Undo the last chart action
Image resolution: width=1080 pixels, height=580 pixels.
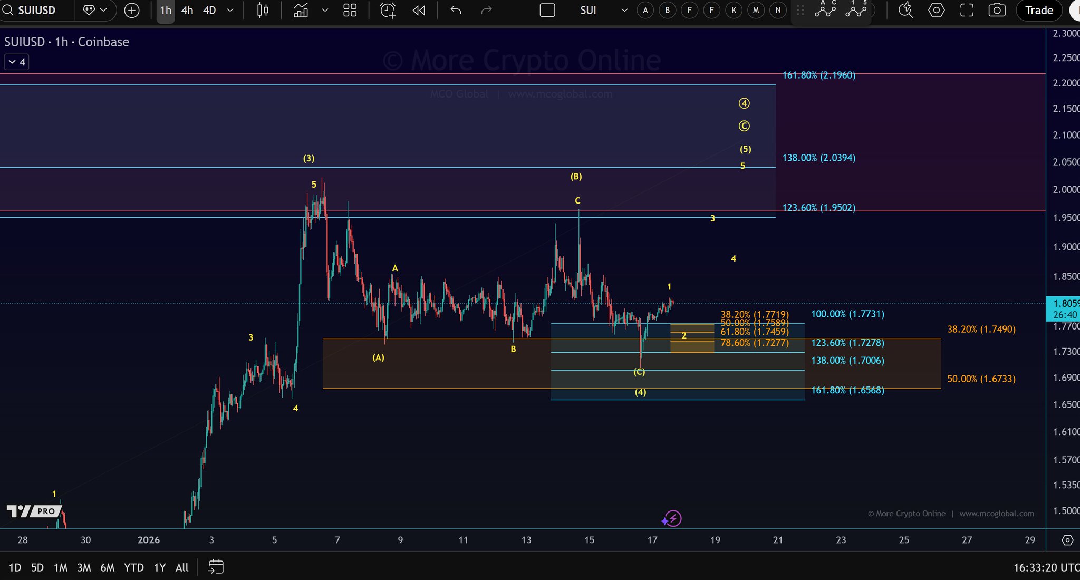456,10
